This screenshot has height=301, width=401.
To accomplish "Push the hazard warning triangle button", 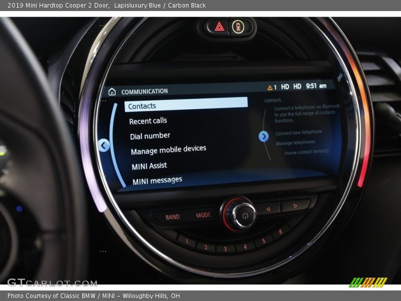I will tap(219, 27).
